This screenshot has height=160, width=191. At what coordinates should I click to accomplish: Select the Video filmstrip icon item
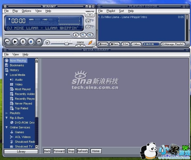[12, 84]
